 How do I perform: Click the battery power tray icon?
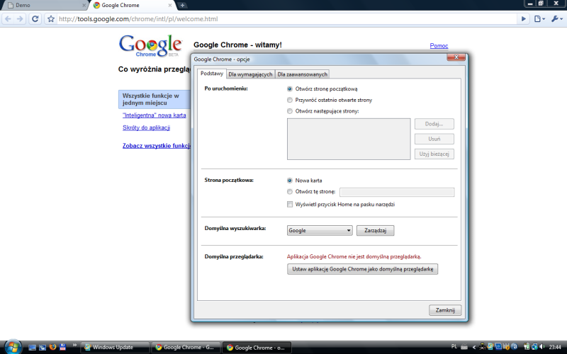click(527, 346)
